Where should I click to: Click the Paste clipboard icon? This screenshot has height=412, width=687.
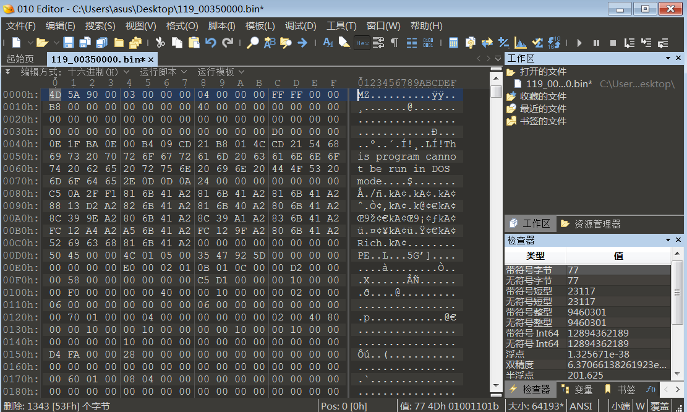[x=194, y=43]
